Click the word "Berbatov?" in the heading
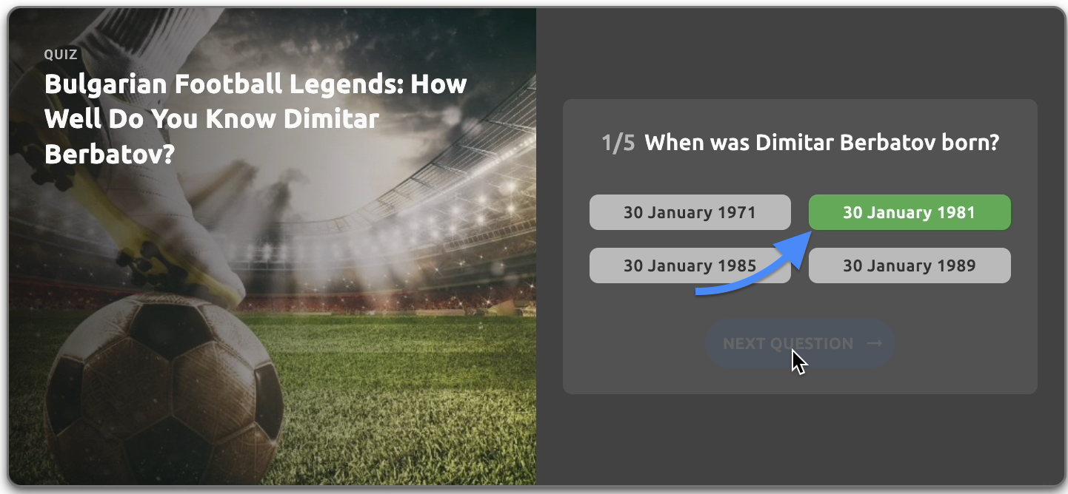1068x494 pixels. tap(108, 154)
